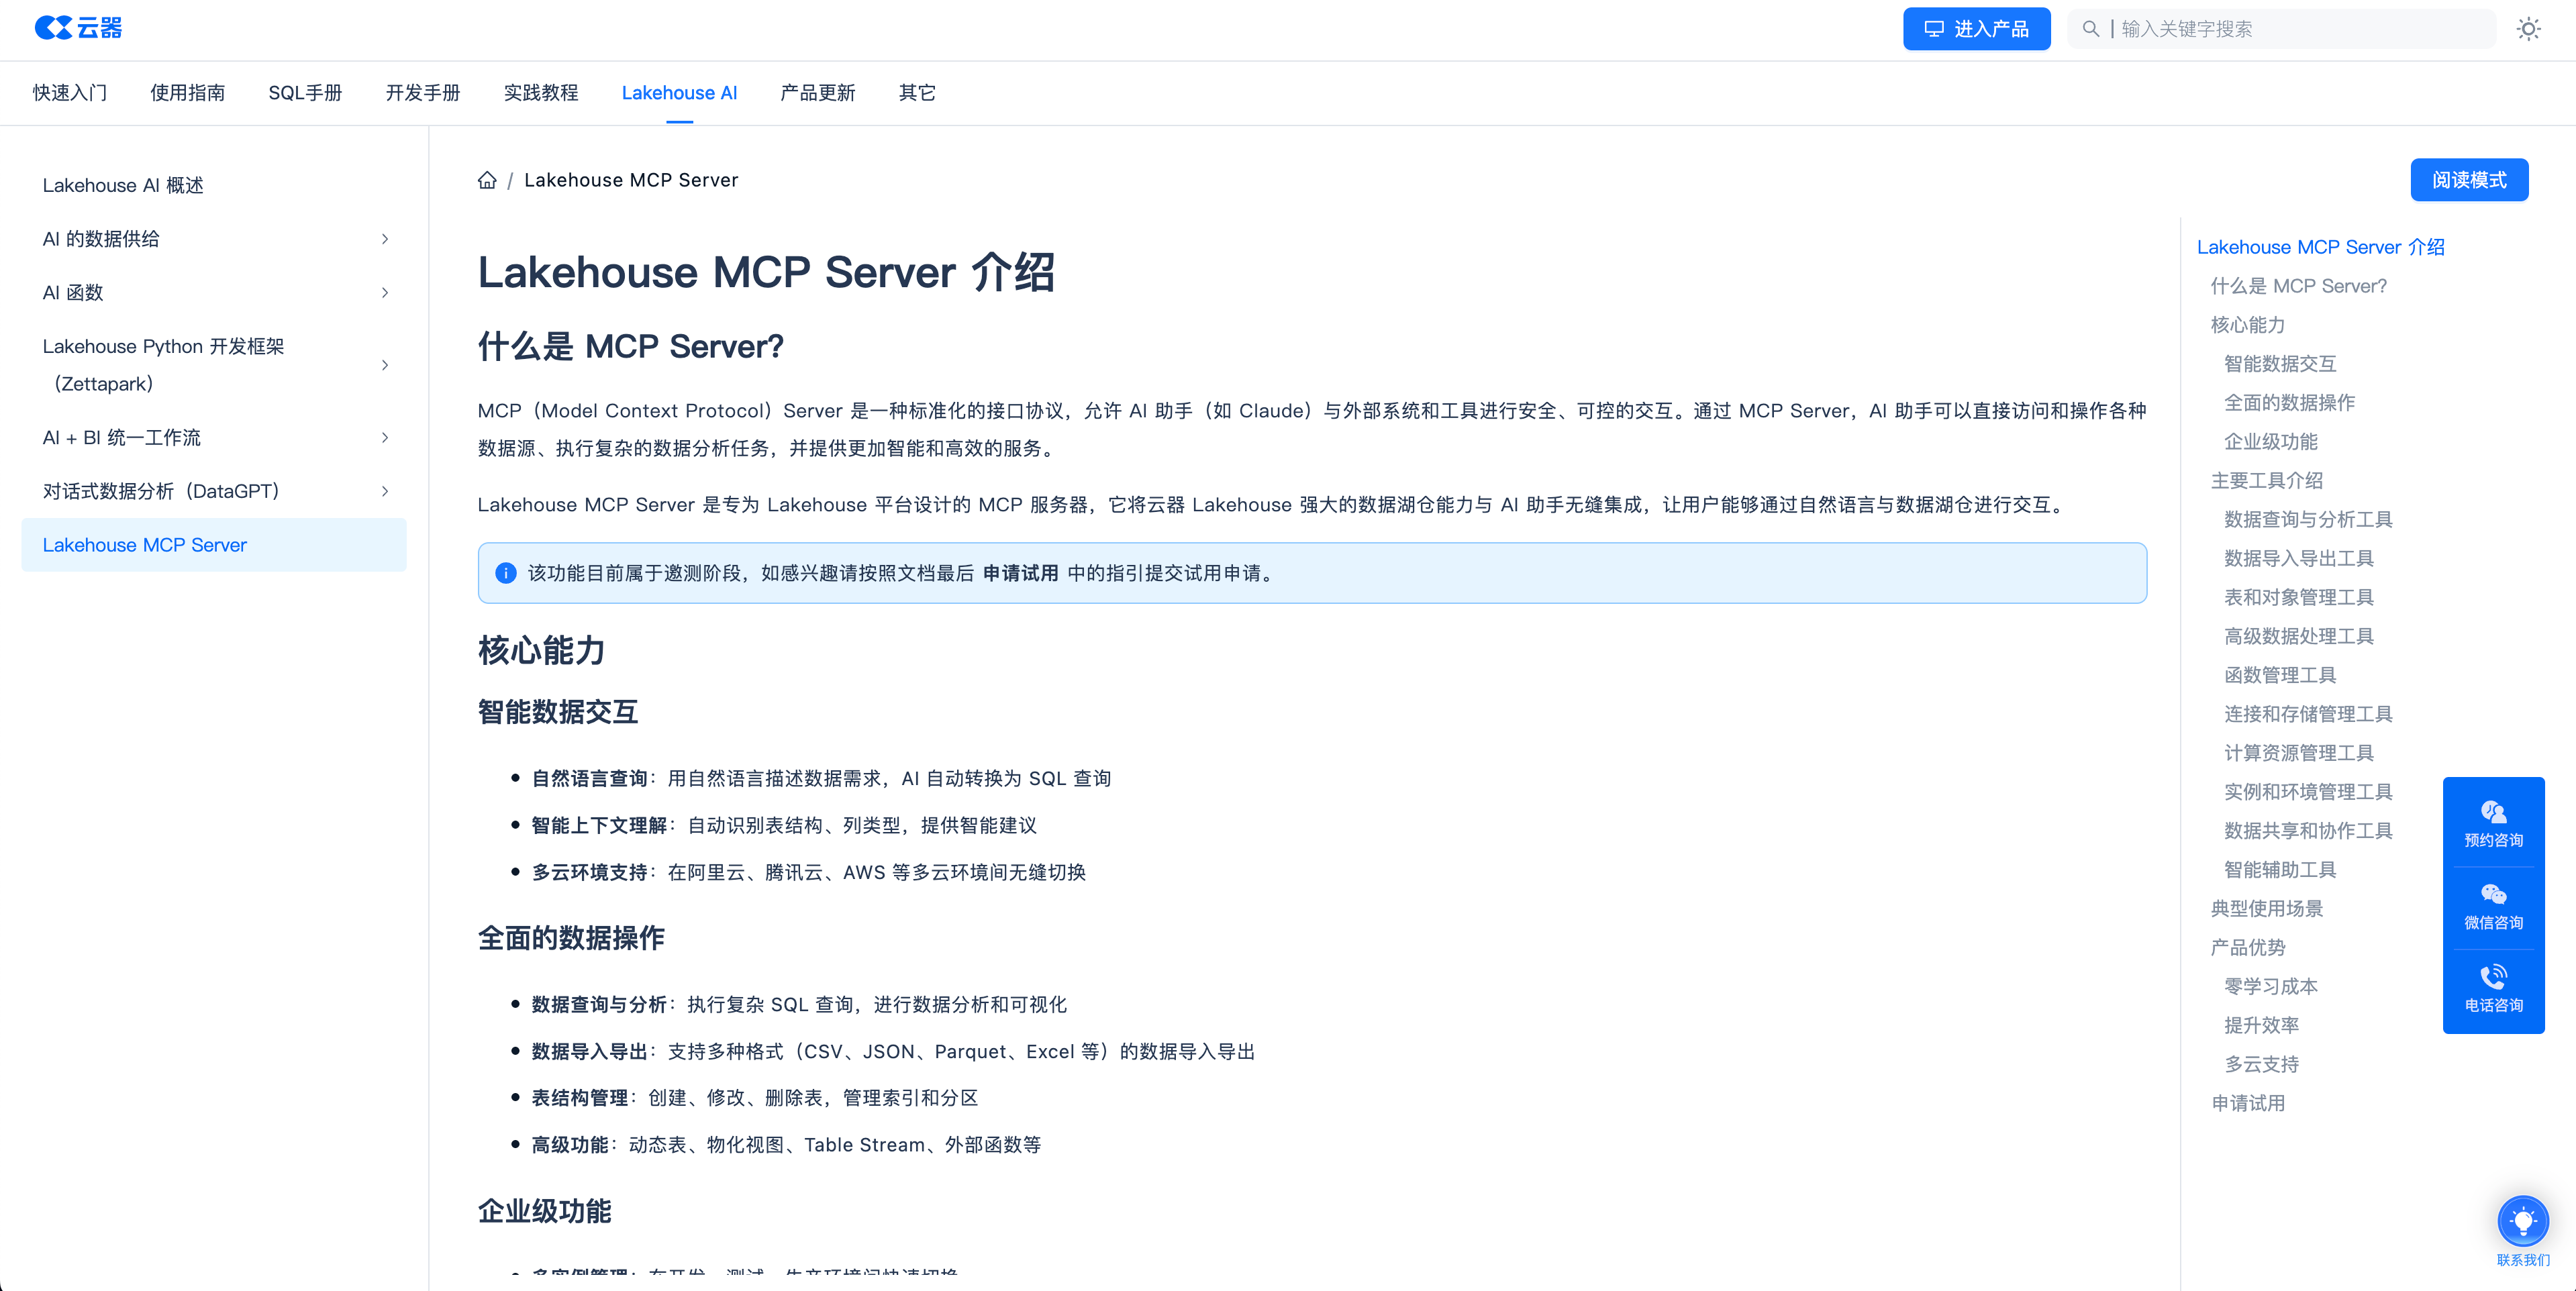Viewport: 2576px width, 1291px height.
Task: Enable 阅读模式 reading mode
Action: pos(2469,180)
